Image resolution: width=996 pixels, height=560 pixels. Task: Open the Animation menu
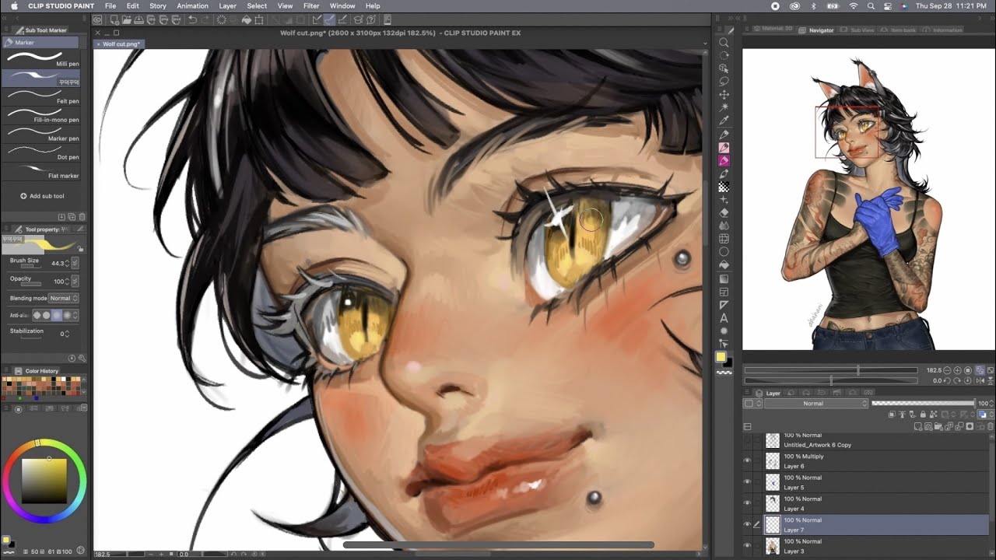(192, 5)
